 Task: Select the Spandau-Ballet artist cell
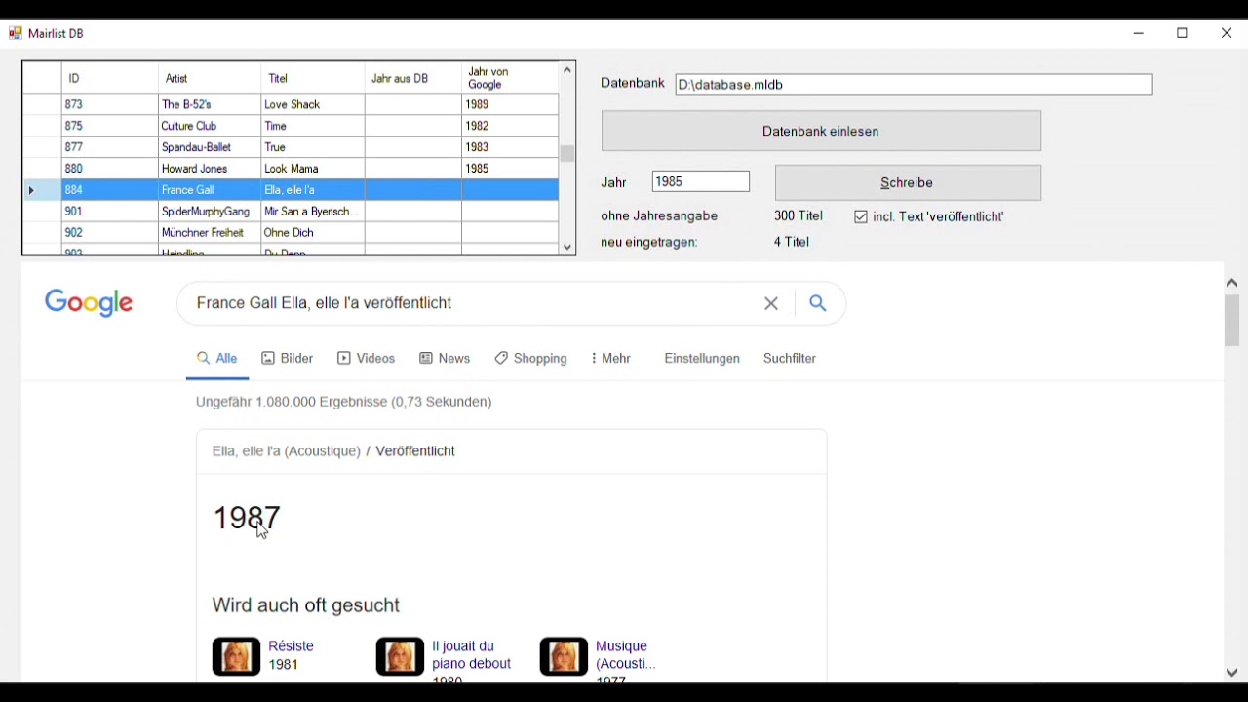(x=210, y=147)
